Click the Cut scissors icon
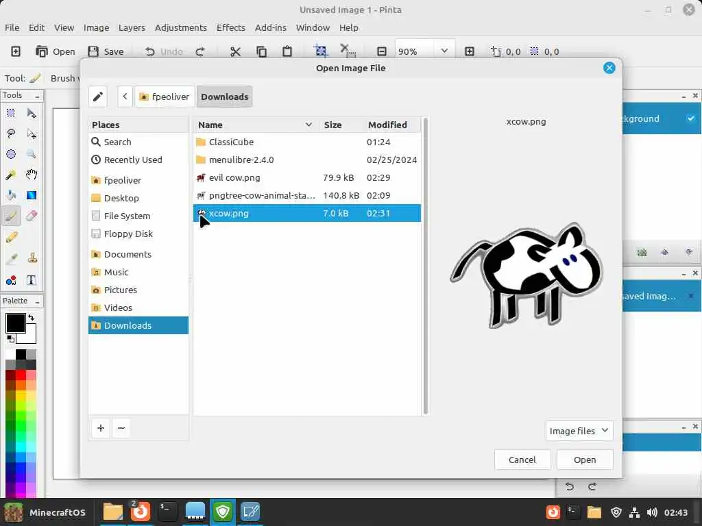This screenshot has height=526, width=702. click(235, 51)
